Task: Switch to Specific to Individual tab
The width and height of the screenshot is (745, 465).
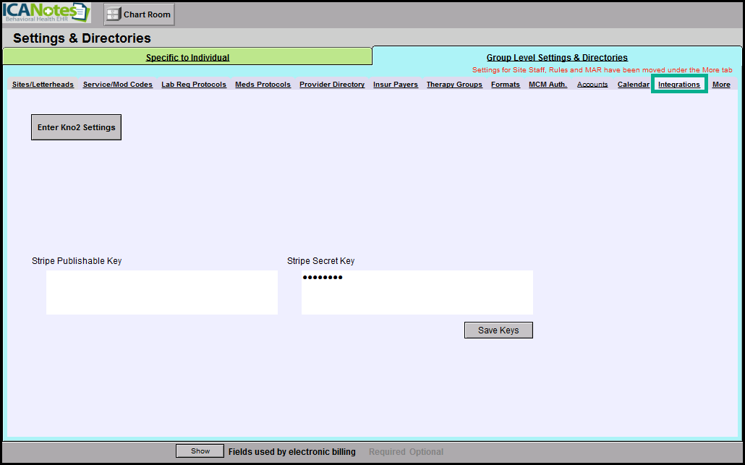Action: (x=187, y=57)
